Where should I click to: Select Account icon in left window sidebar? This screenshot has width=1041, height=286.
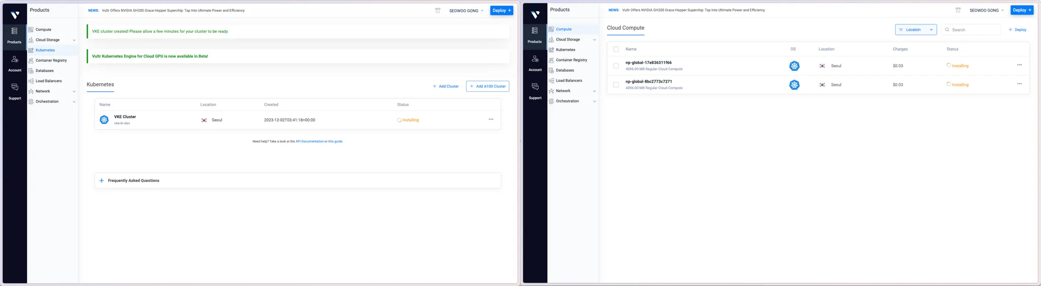(15, 59)
